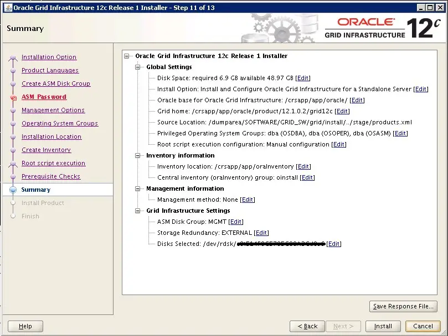This screenshot has width=448, height=336.
Task: Go to the Installation Location step
Action: click(52, 136)
